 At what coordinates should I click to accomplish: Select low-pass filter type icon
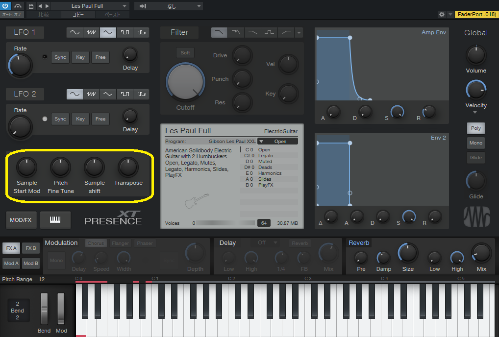tap(219, 32)
